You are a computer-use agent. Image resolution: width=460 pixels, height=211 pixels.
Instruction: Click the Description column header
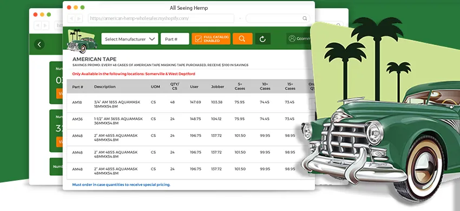click(x=105, y=87)
